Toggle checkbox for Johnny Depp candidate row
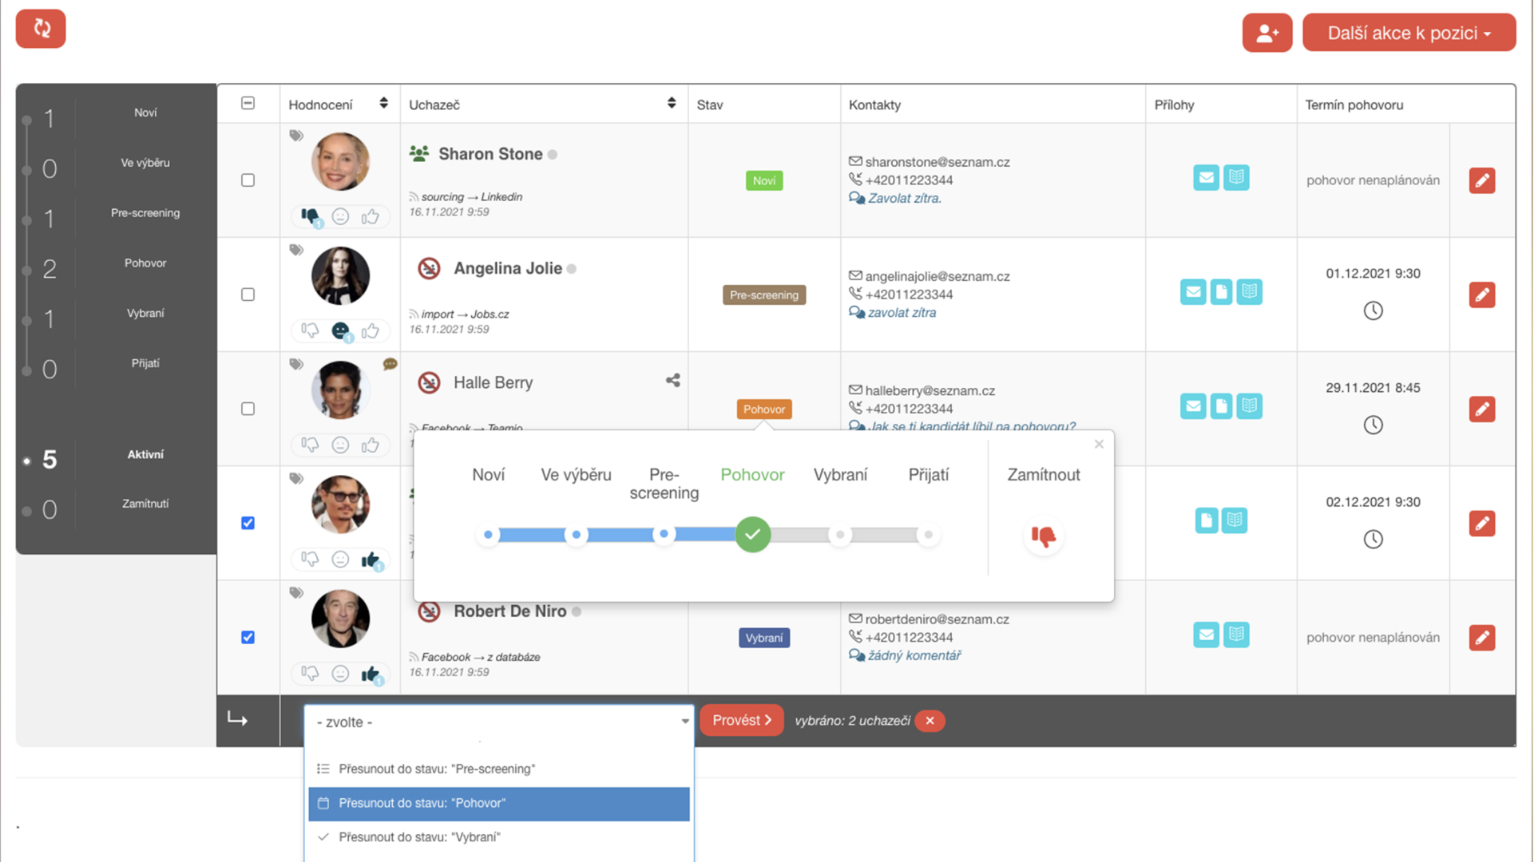Viewport: 1534px width, 862px height. pos(248,523)
